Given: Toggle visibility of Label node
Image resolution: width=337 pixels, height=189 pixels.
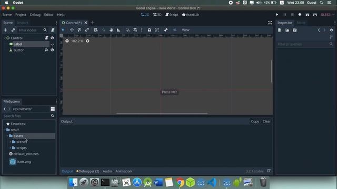Looking at the screenshot, I should (x=52, y=44).
